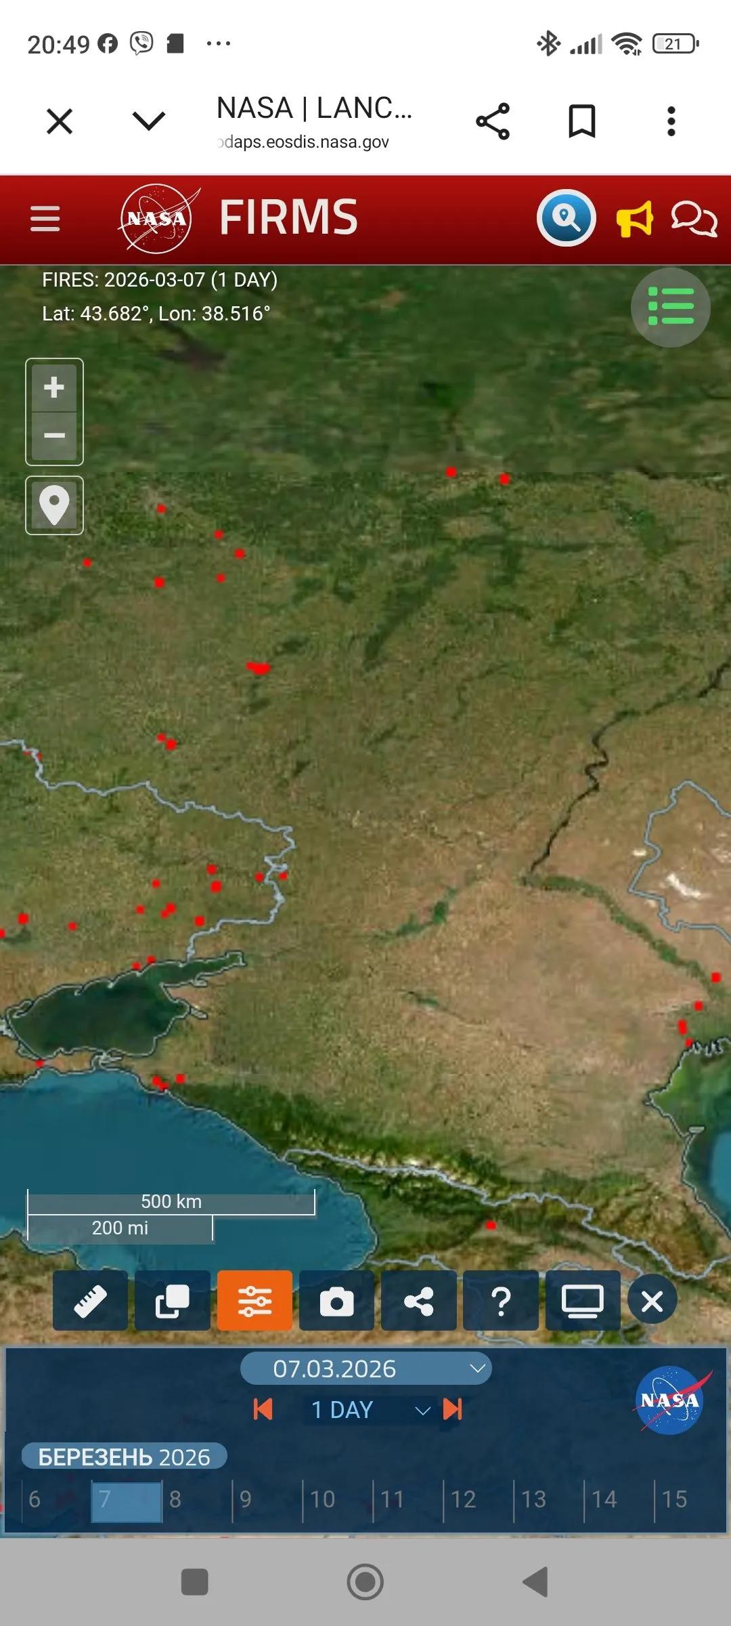The image size is (731, 1626).
Task: Click the page title NASA | LANC…
Action: click(314, 108)
